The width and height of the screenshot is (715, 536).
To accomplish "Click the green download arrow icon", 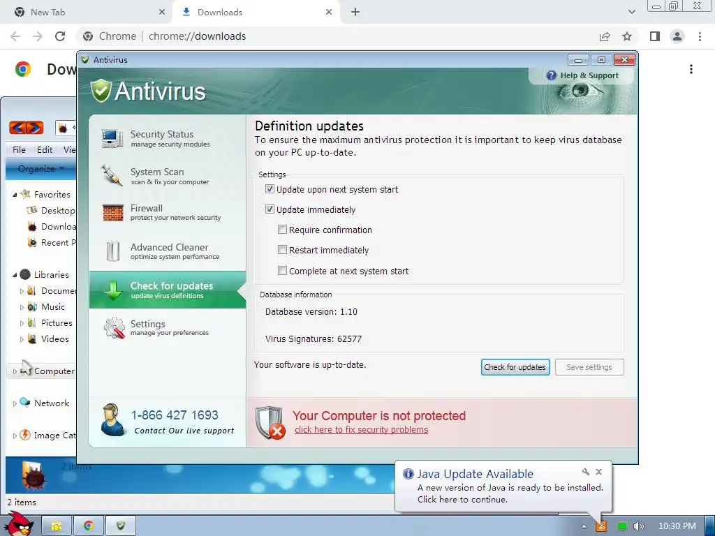I will (112, 290).
